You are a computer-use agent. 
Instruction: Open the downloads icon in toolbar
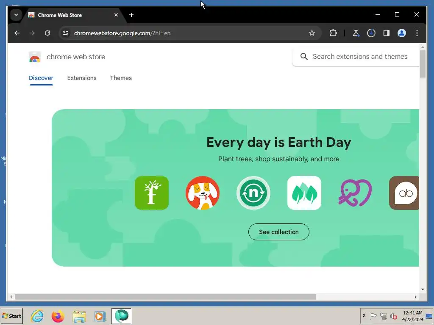click(371, 33)
